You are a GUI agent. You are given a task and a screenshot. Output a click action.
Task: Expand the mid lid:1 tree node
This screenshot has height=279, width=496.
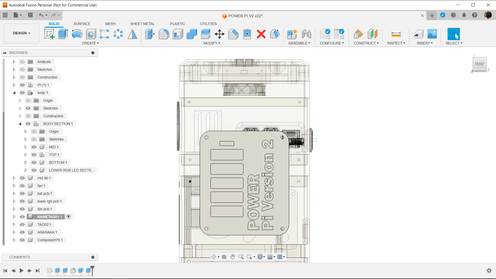(x=14, y=178)
